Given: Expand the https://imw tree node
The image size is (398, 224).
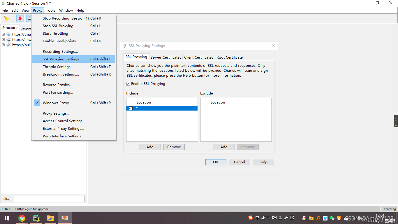Looking at the screenshot, I should 3,39.
